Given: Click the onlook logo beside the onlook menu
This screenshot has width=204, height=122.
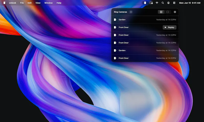Looking at the screenshot, I should click(4, 3).
